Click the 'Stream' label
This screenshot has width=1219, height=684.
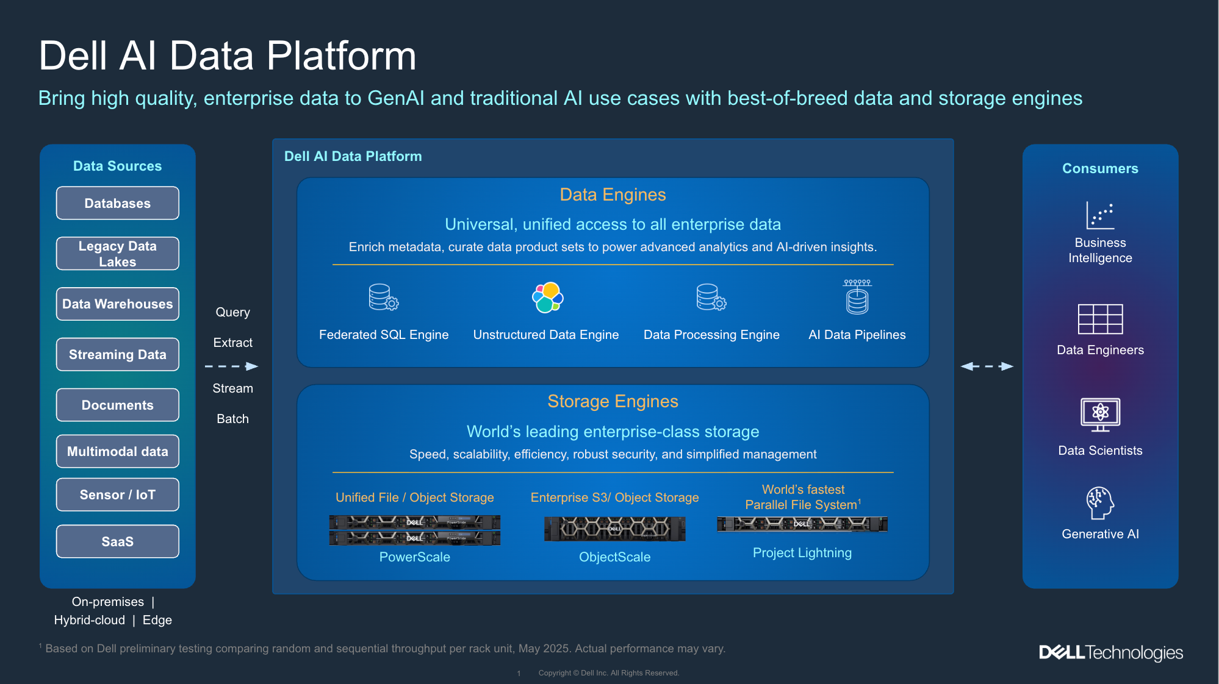click(232, 388)
